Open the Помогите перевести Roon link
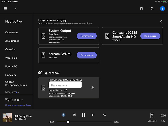This screenshot has height=126, width=168. coord(18,105)
